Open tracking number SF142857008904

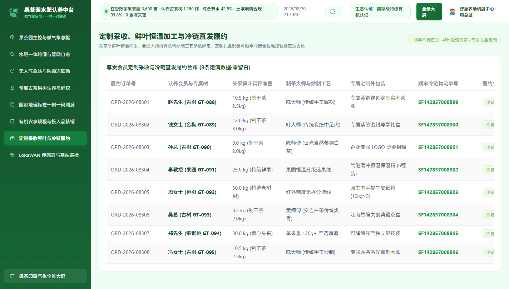pyautogui.click(x=438, y=215)
